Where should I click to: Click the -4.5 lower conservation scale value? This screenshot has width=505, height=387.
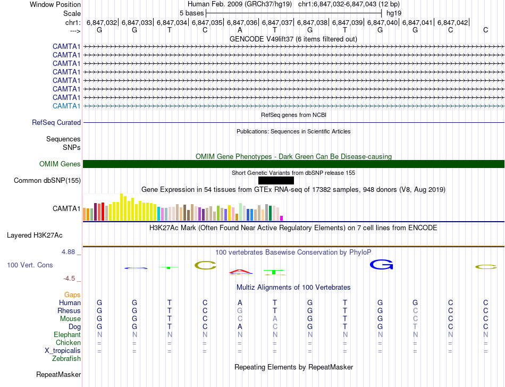pyautogui.click(x=69, y=278)
